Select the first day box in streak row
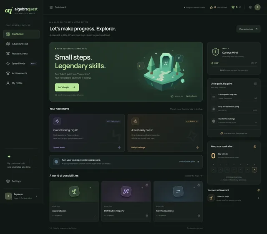This screenshot has width=267, height=234. point(213,170)
